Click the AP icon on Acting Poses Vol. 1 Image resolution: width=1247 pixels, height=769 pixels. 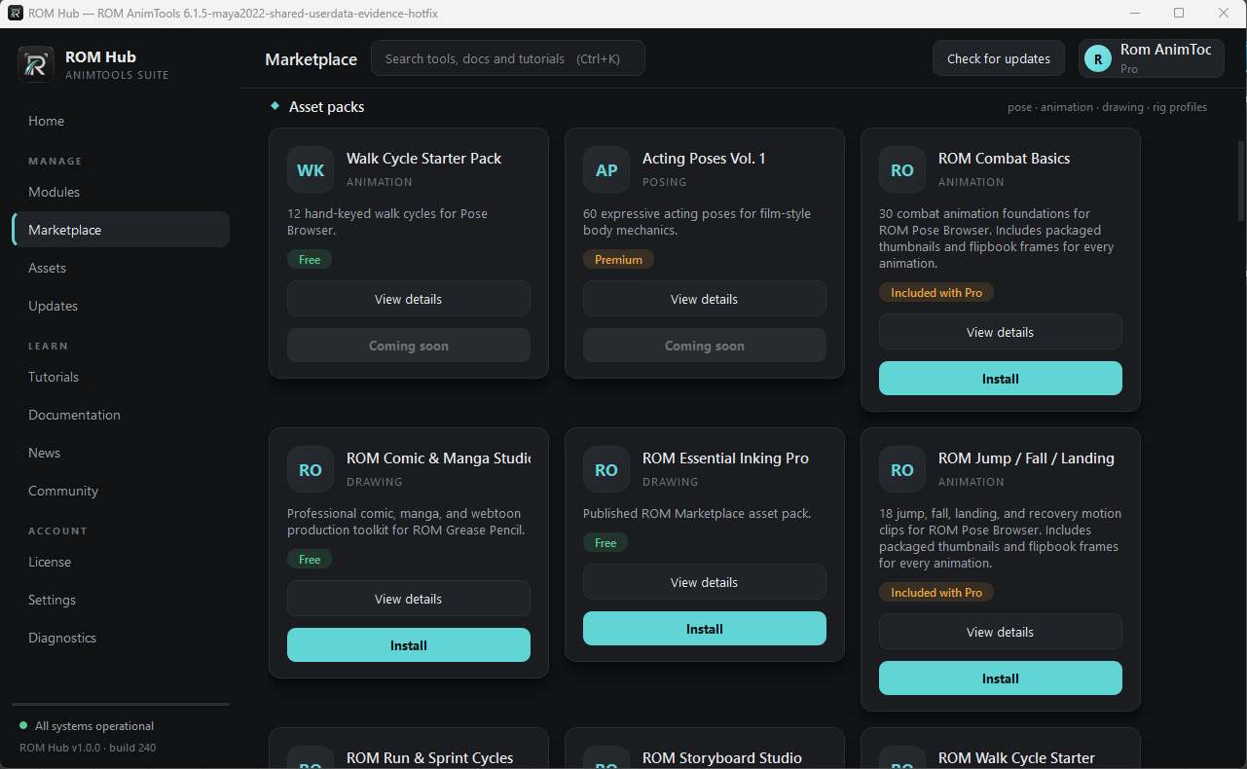[606, 170]
